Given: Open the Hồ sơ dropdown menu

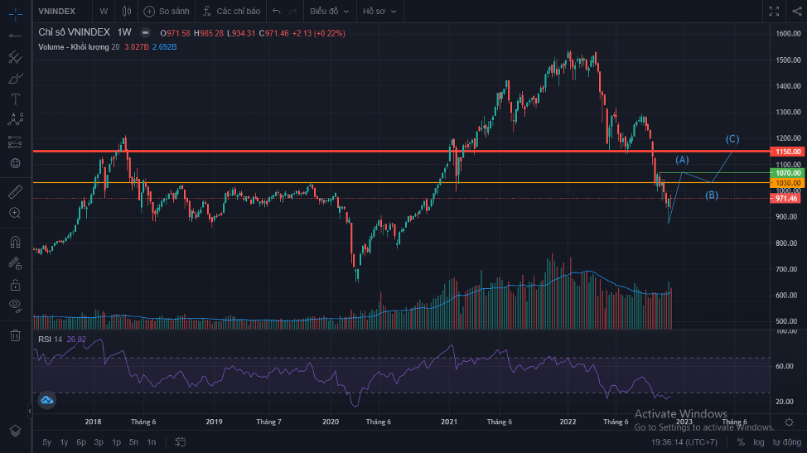Looking at the screenshot, I should point(379,12).
